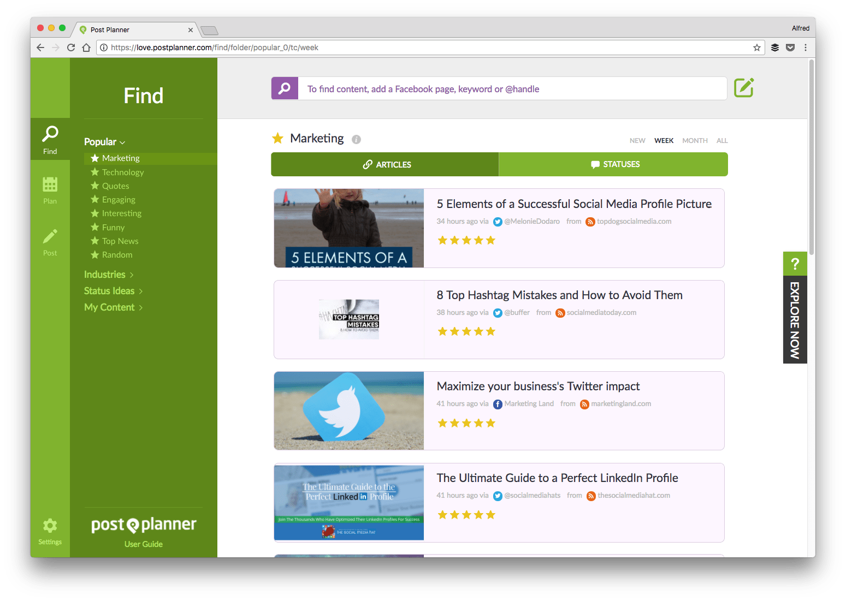Click the yellow star beside Marketing heading
The width and height of the screenshot is (846, 601).
278,138
